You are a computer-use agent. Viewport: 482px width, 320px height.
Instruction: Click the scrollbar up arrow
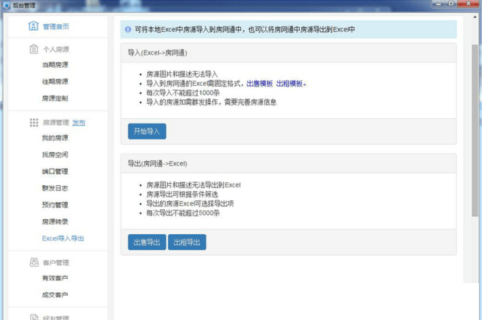pos(475,17)
